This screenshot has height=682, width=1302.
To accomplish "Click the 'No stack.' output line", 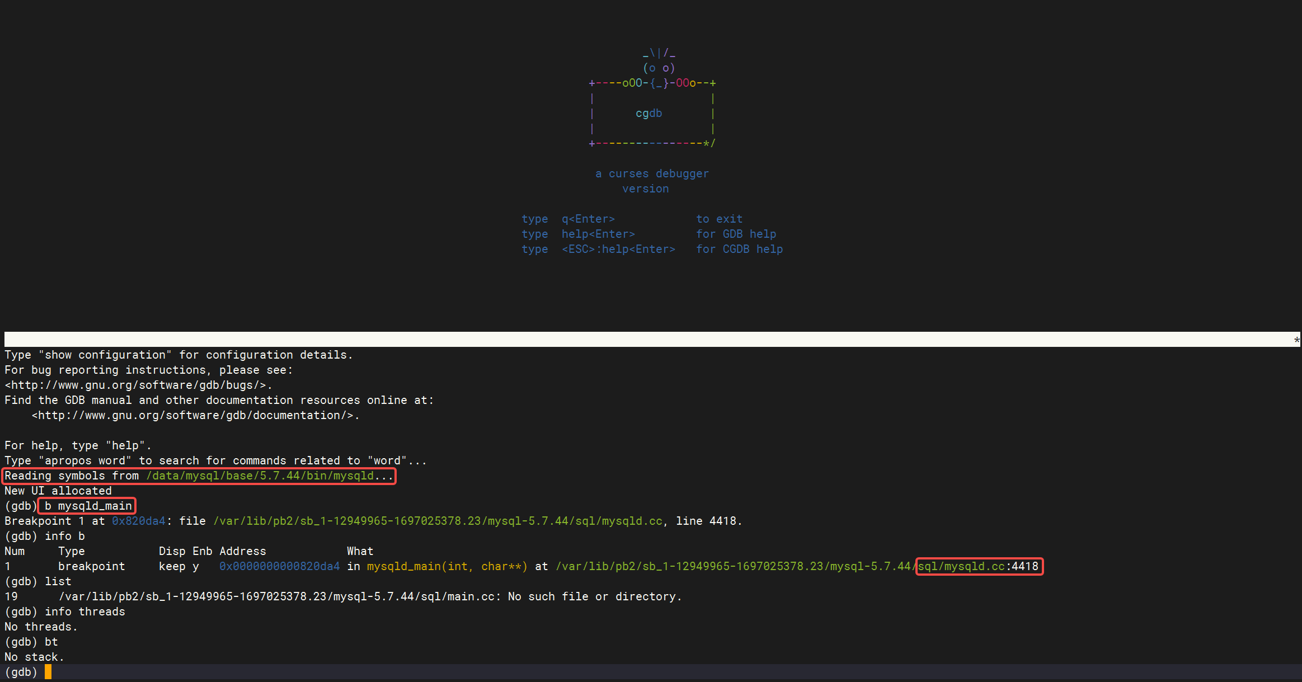I will click(x=34, y=657).
